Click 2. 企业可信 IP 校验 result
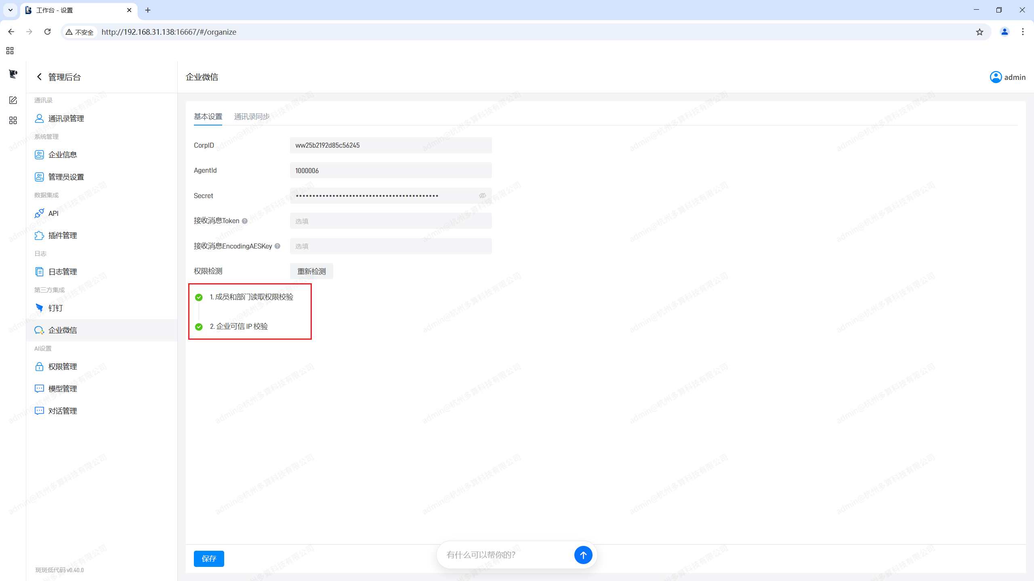 239,326
